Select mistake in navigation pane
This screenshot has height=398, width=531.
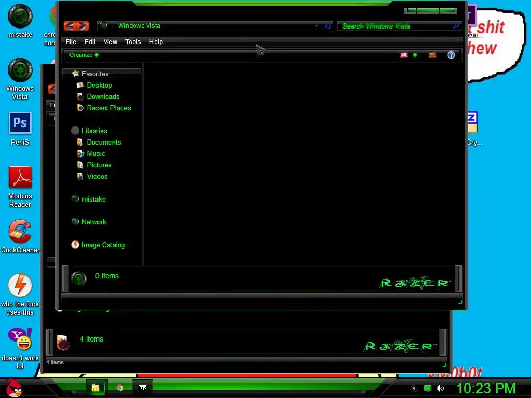(x=93, y=199)
